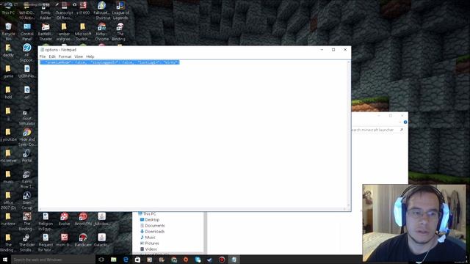Open File Explorer from the taskbar

coord(113,260)
